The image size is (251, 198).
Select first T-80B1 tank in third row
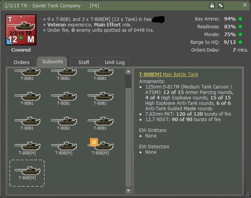click(x=27, y=123)
